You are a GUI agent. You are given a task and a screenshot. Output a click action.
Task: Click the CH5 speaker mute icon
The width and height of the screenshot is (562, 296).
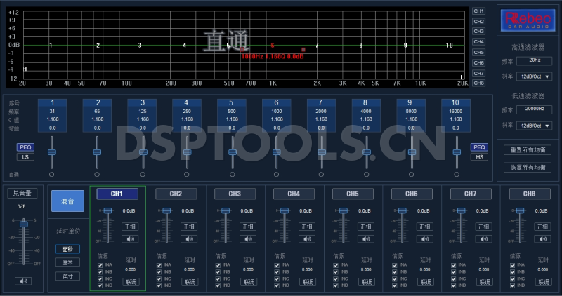366,238
